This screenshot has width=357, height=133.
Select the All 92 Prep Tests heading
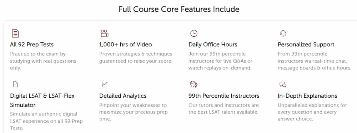pos(32,45)
